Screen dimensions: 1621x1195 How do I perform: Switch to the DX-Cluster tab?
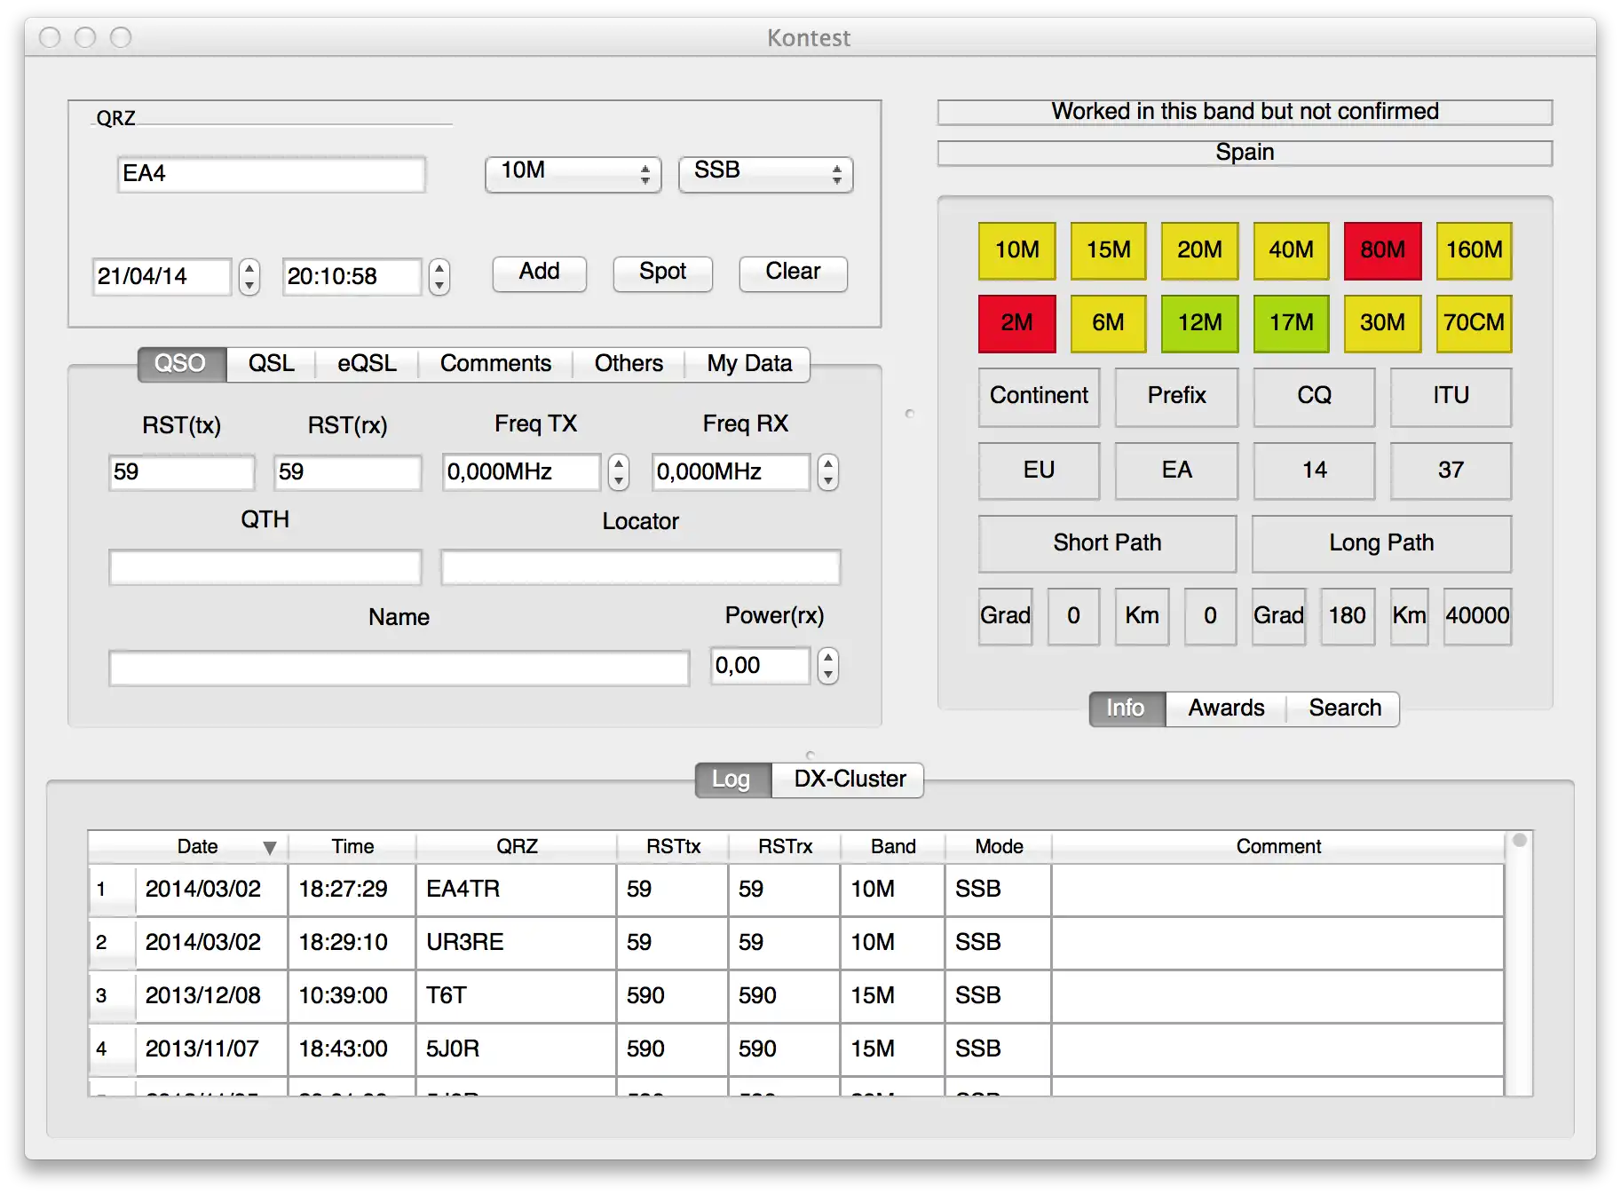coord(849,780)
